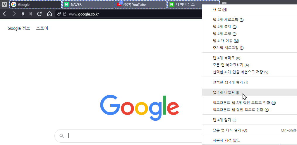Reload the current page
The image size is (297, 145).
click(40, 14)
